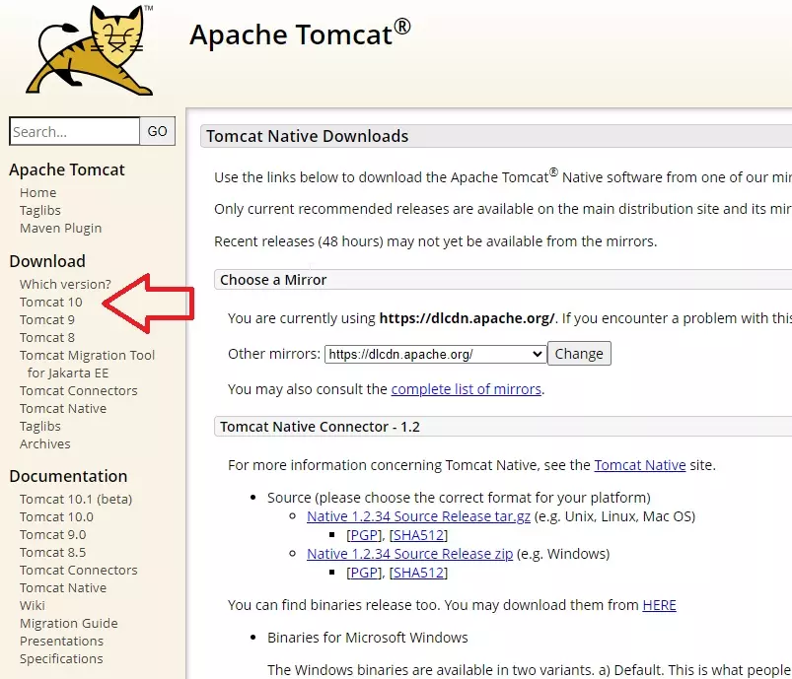Open the Which version? page
Viewport: 792px width, 679px height.
[x=65, y=284]
